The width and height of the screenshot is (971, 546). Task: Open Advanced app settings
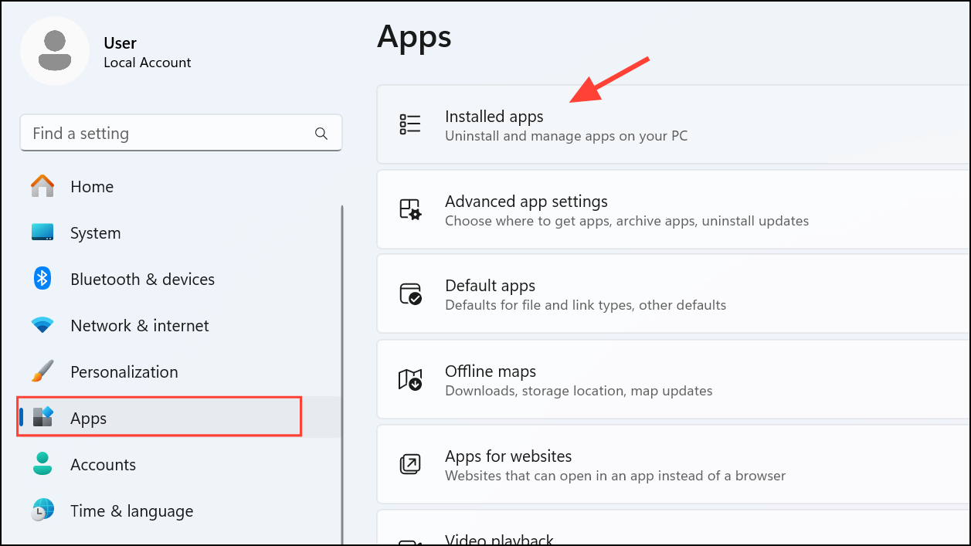[674, 209]
